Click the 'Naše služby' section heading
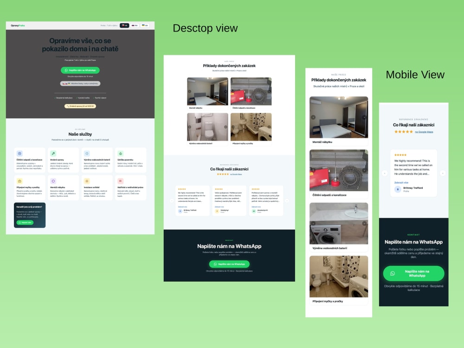 pos(80,134)
